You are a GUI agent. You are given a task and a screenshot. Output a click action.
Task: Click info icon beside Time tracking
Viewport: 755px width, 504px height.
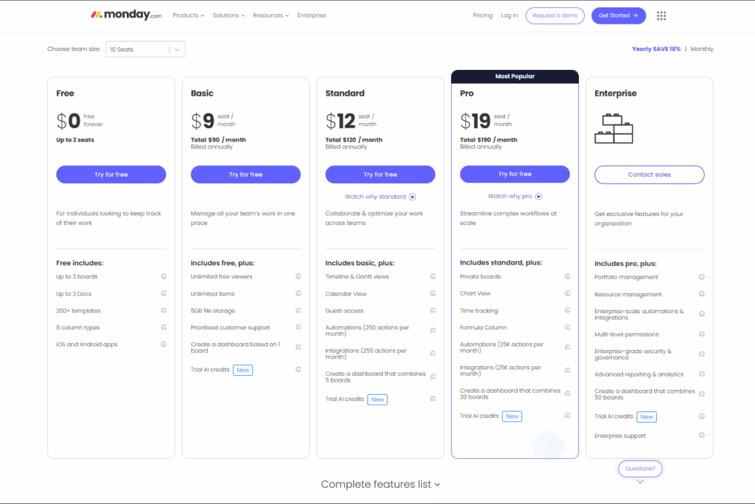pos(568,310)
